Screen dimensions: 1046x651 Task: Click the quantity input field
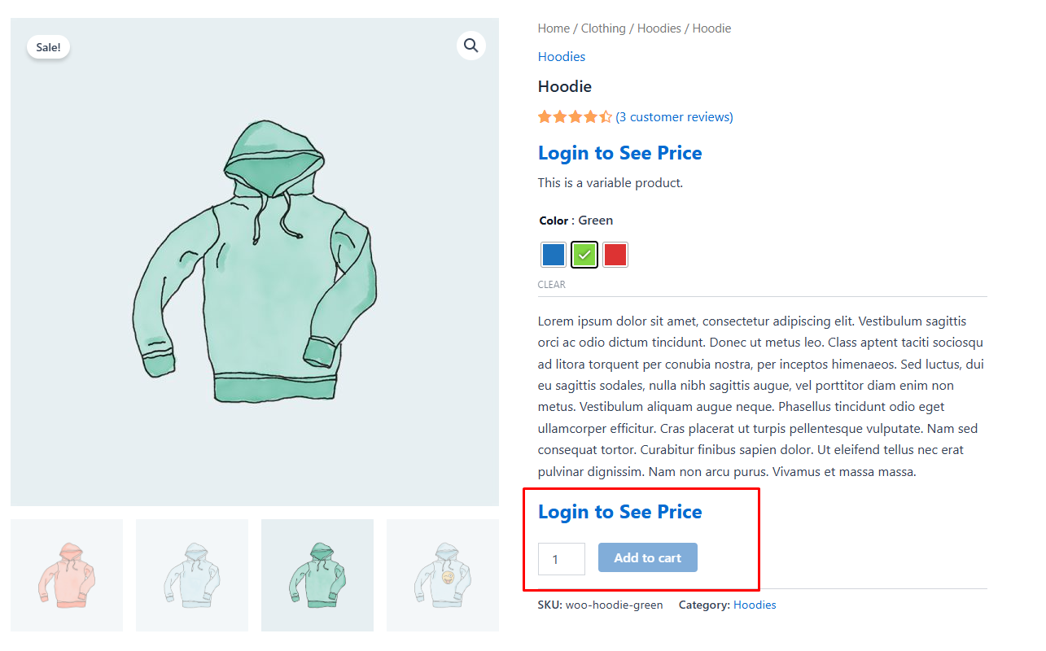coord(561,558)
